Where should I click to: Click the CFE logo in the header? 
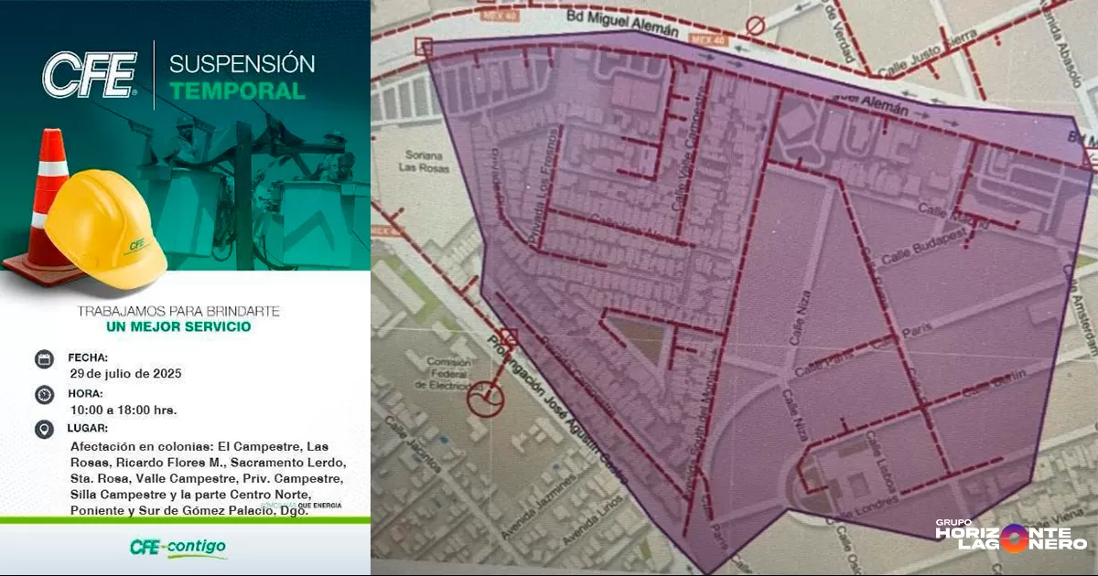pos(90,75)
